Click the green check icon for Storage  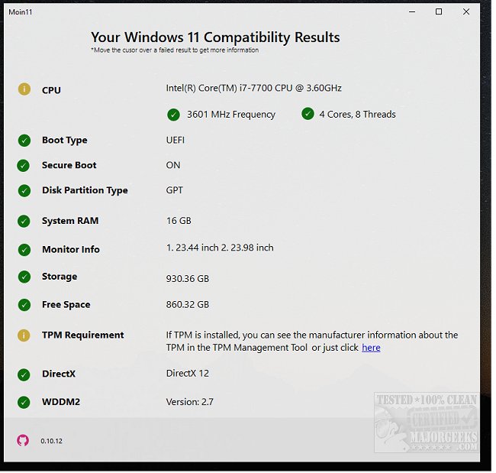pyautogui.click(x=24, y=277)
